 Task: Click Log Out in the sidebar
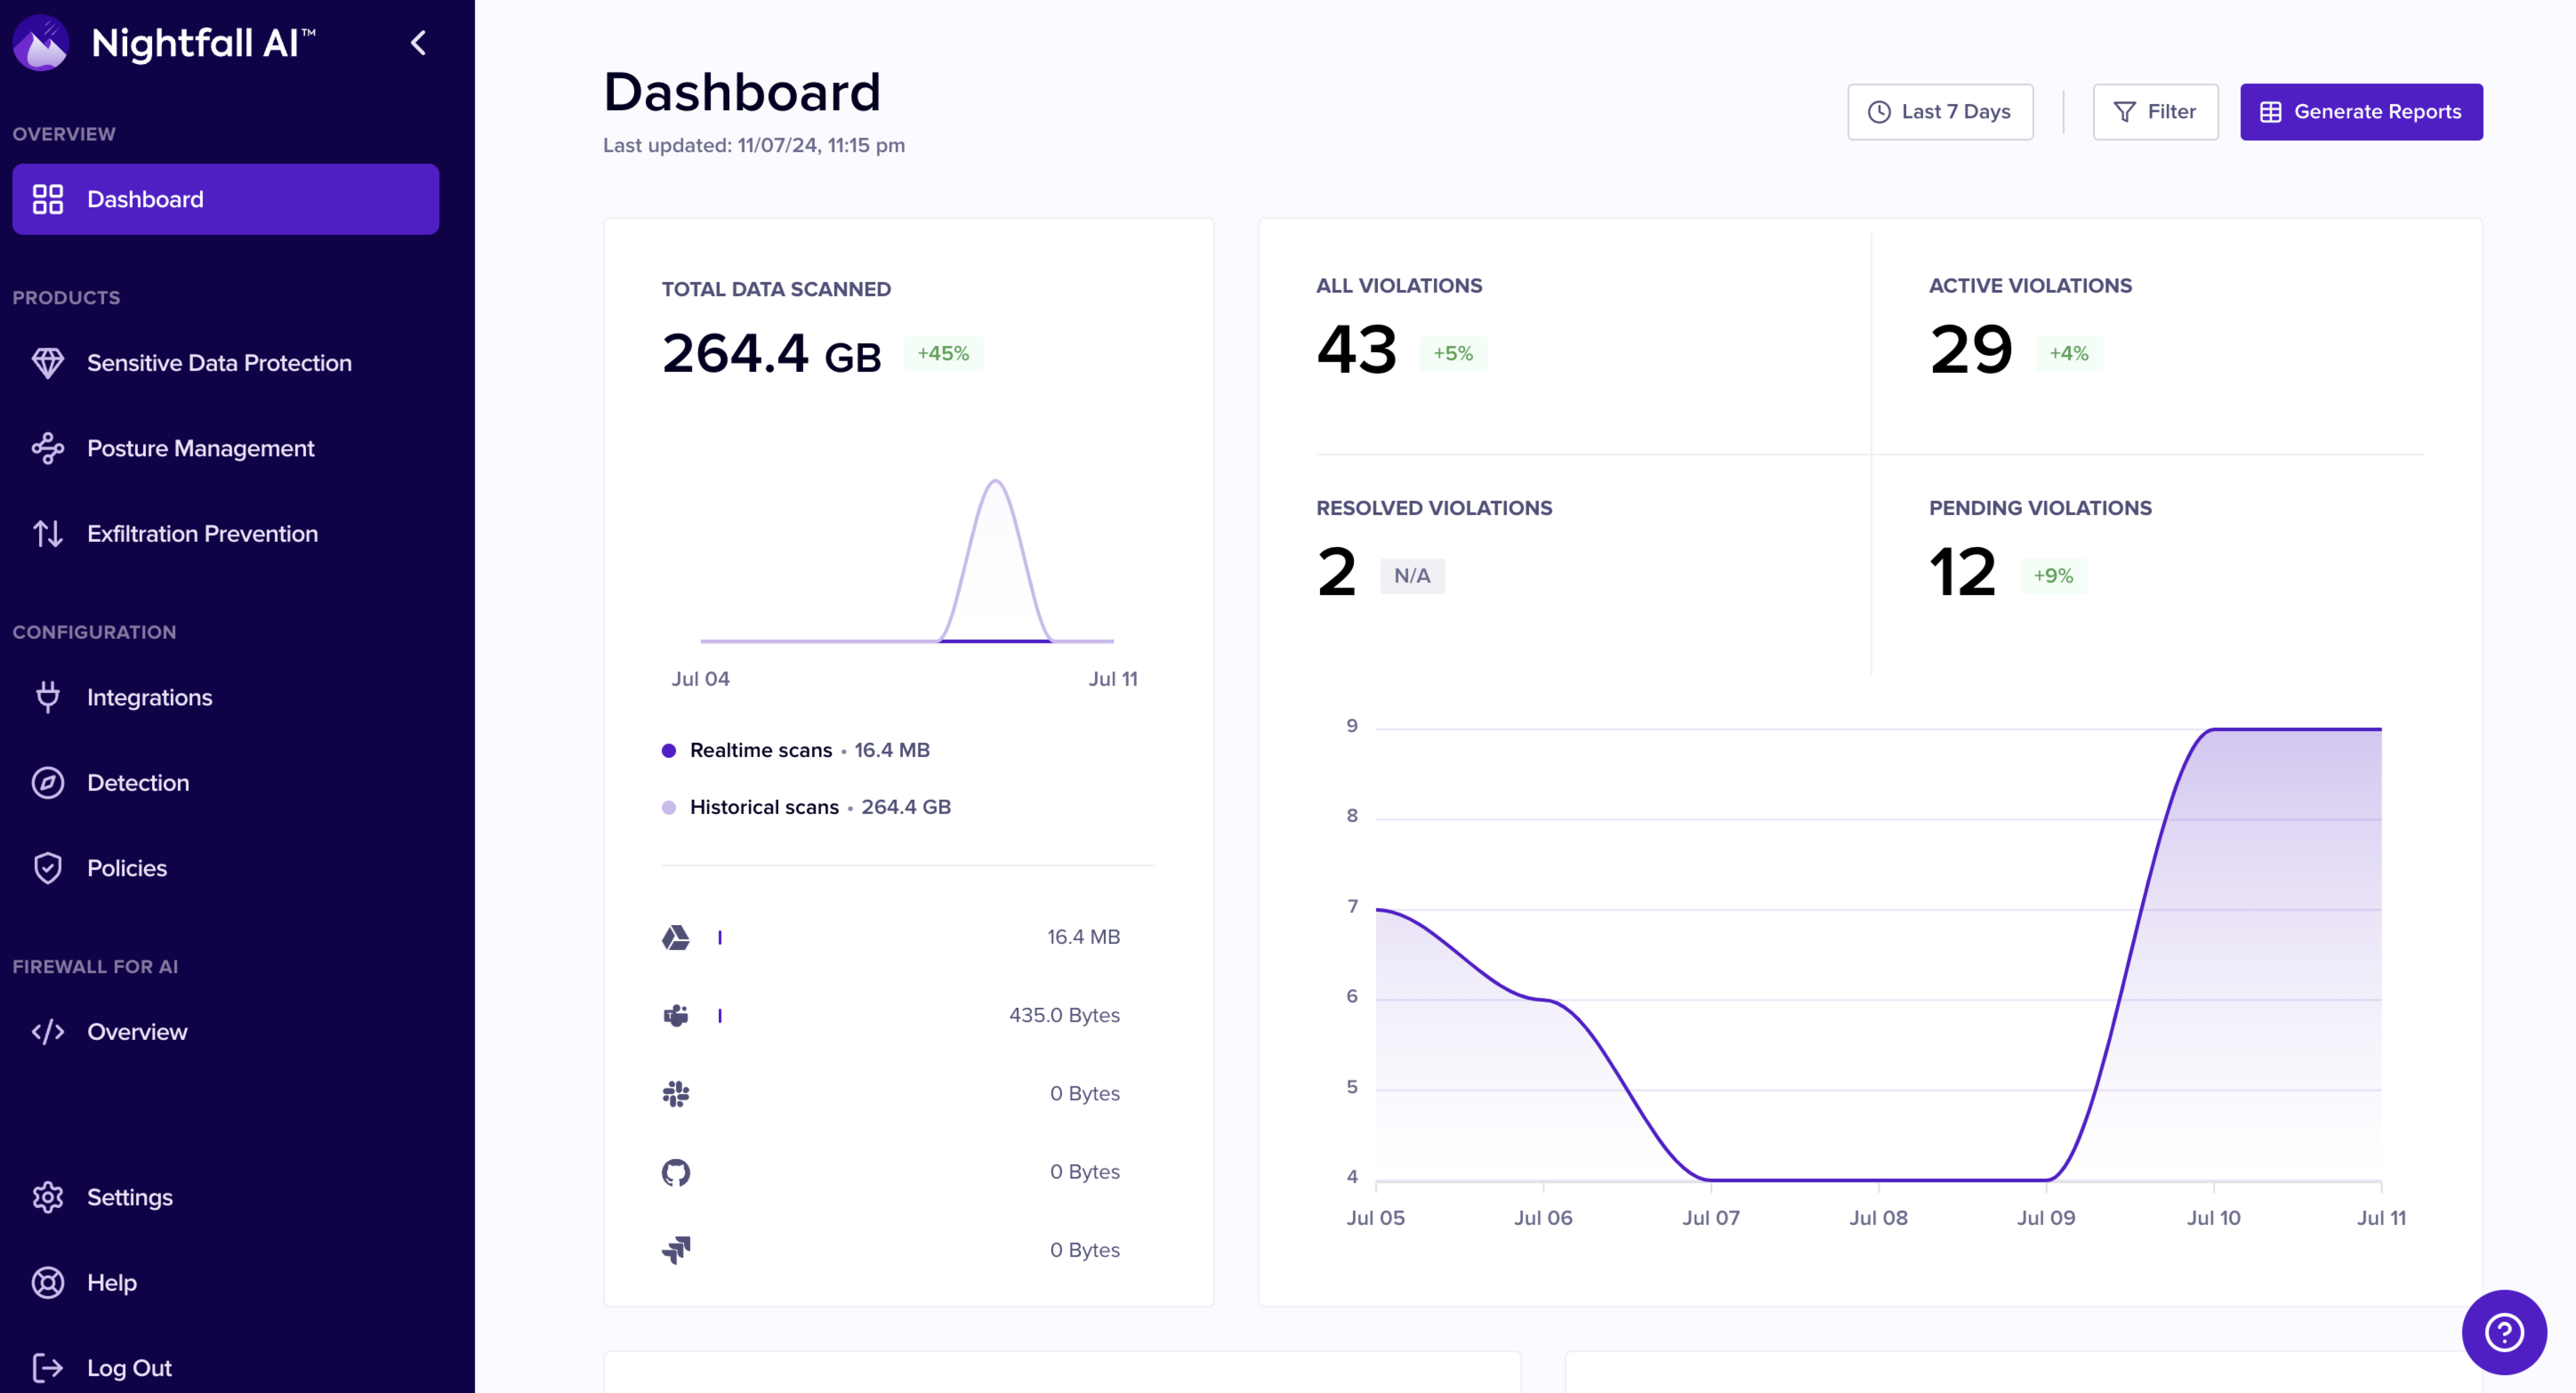tap(129, 1367)
